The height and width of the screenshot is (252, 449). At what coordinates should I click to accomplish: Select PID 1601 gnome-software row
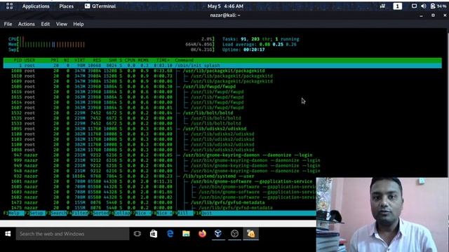pos(160,181)
